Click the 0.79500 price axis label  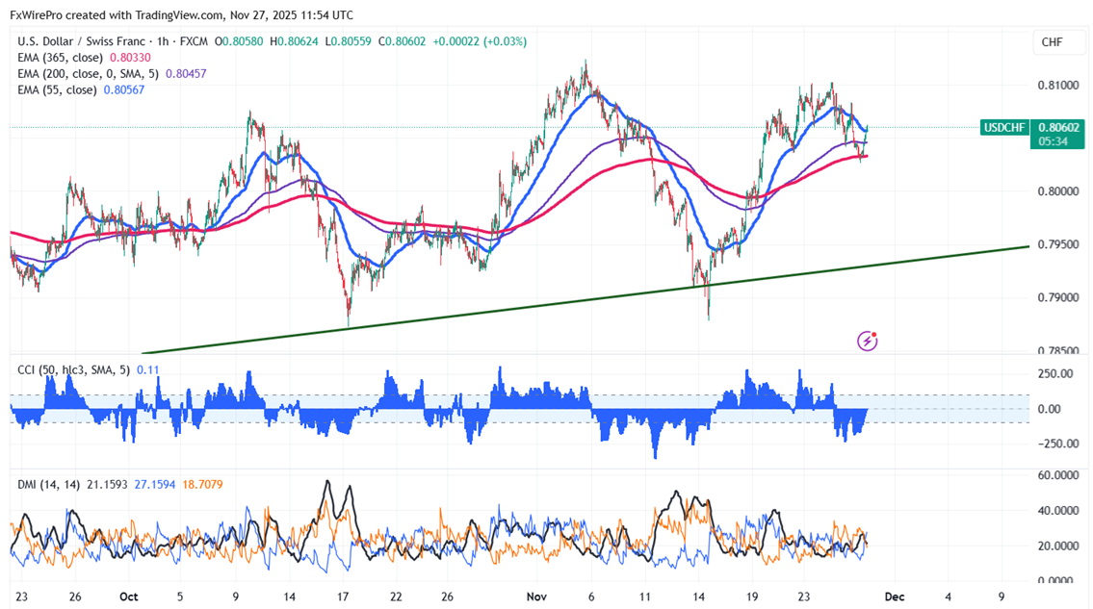point(1058,244)
